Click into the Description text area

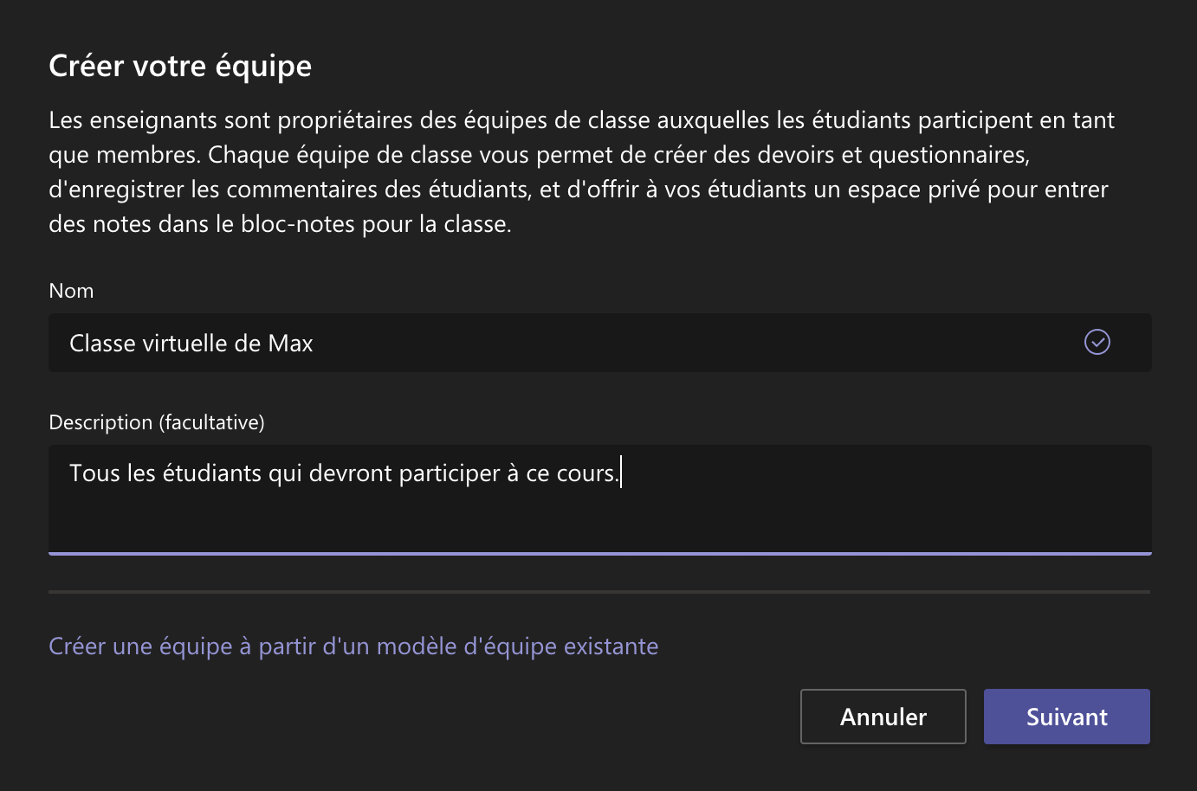pos(599,499)
